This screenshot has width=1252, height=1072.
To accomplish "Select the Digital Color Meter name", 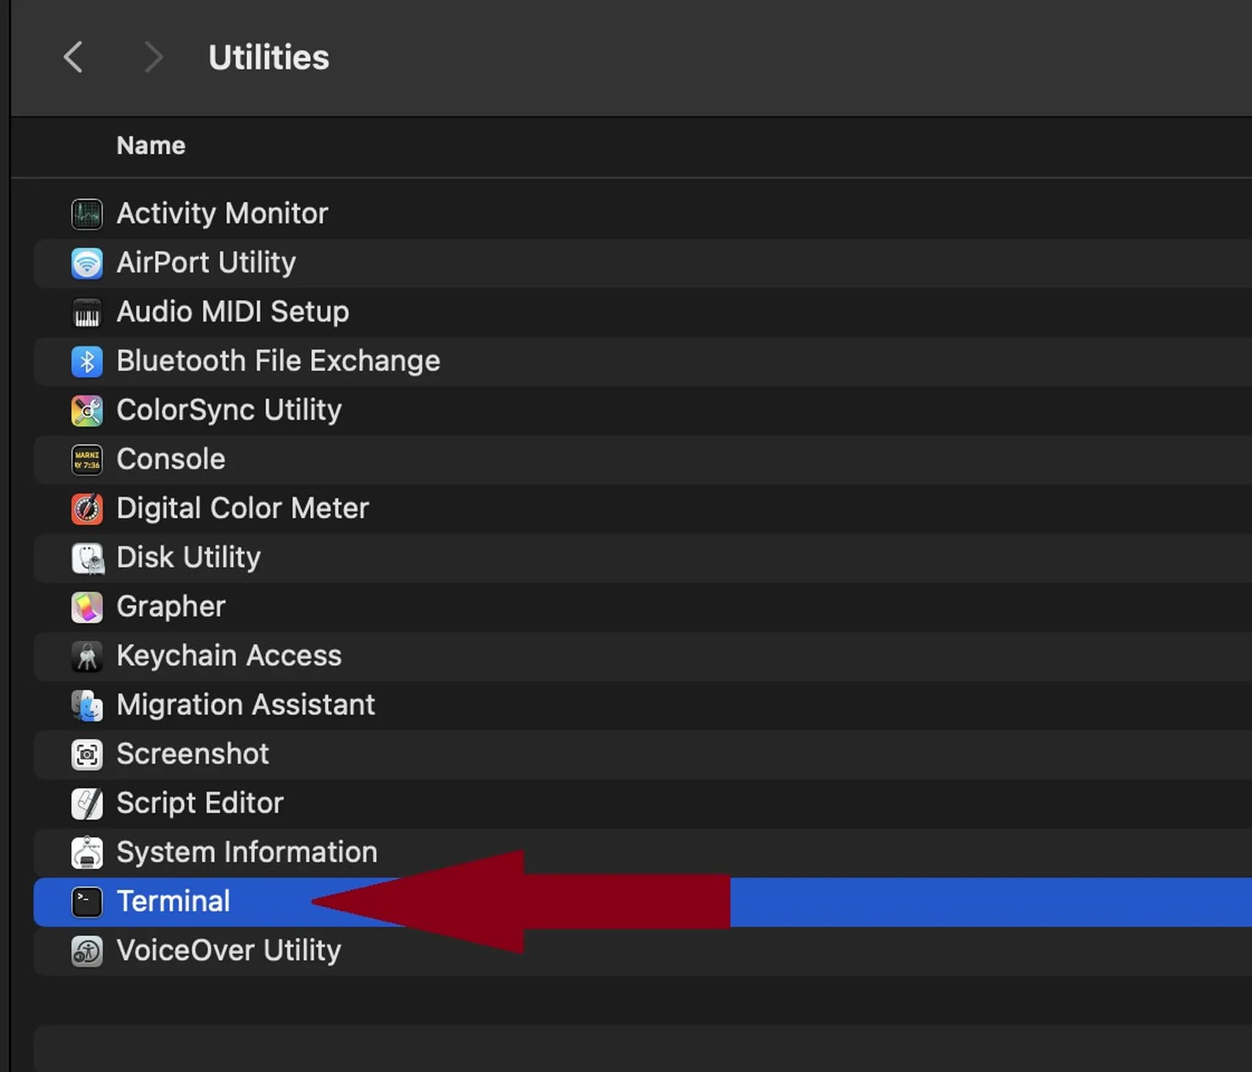I will (x=243, y=508).
